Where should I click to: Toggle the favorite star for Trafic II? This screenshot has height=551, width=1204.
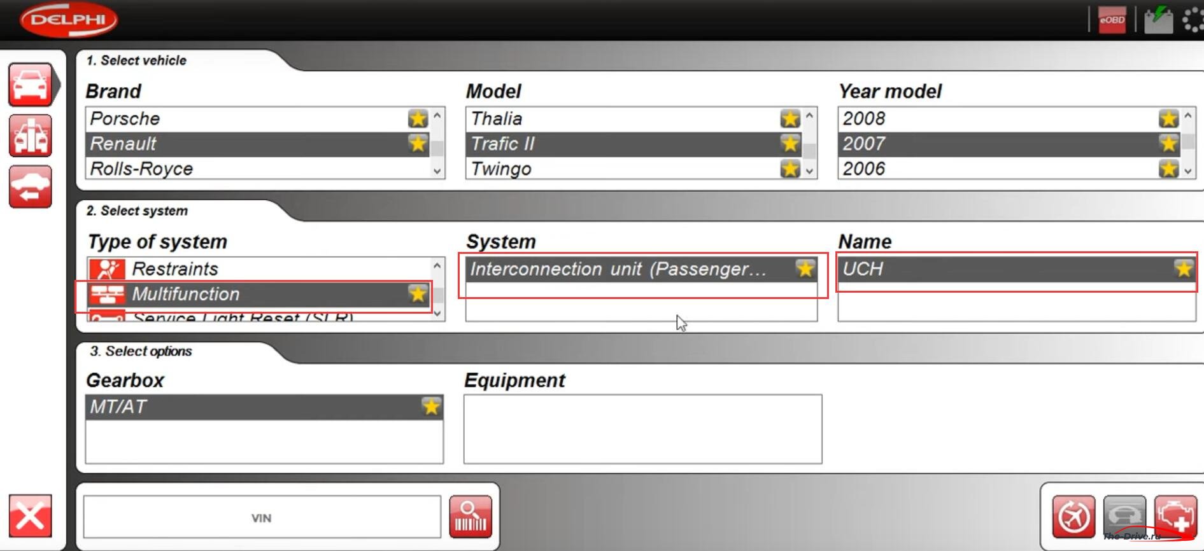(x=790, y=144)
